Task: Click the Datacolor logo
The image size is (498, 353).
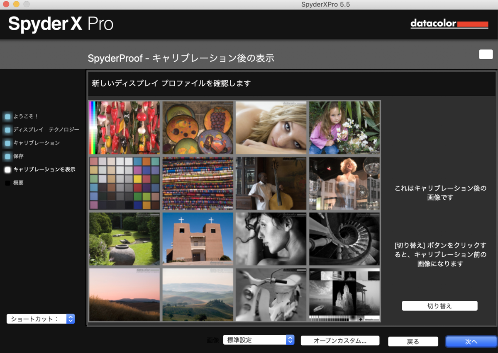Action: point(449,24)
